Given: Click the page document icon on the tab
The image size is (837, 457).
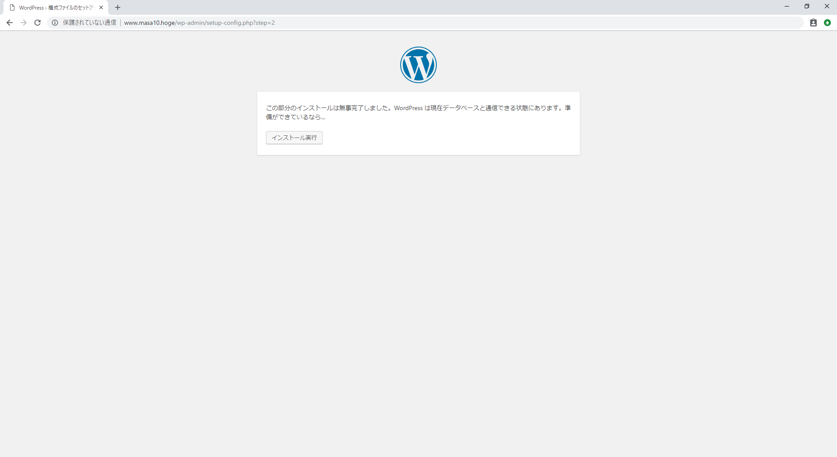Looking at the screenshot, I should pyautogui.click(x=12, y=7).
